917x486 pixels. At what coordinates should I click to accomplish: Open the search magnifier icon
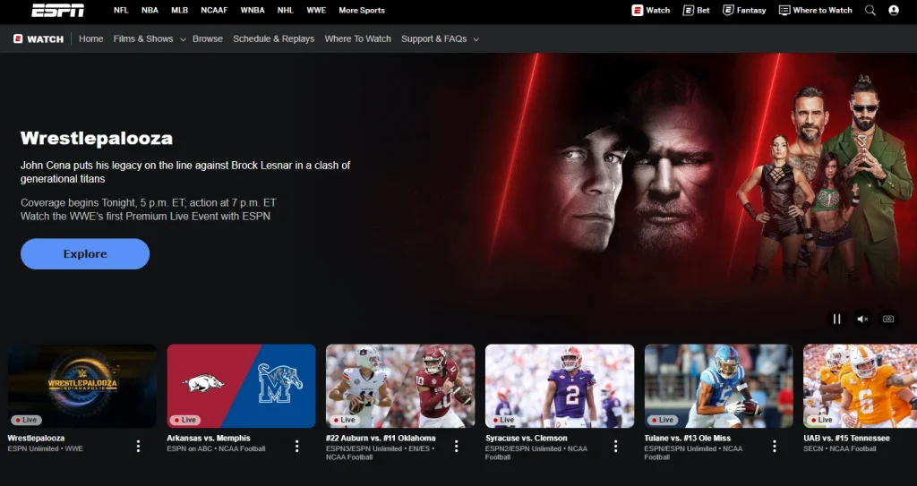[870, 11]
